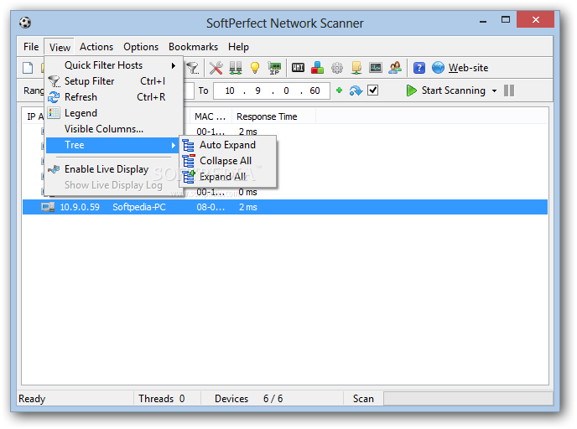This screenshot has width=577, height=429.
Task: Click the Setup Filter funnel icon in the menu
Action: 54,81
